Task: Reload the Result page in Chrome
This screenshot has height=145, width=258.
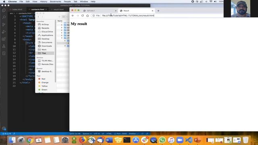Action: (x=83, y=15)
